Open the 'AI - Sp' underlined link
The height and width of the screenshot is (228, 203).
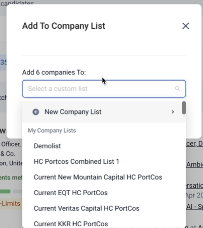(x=195, y=207)
